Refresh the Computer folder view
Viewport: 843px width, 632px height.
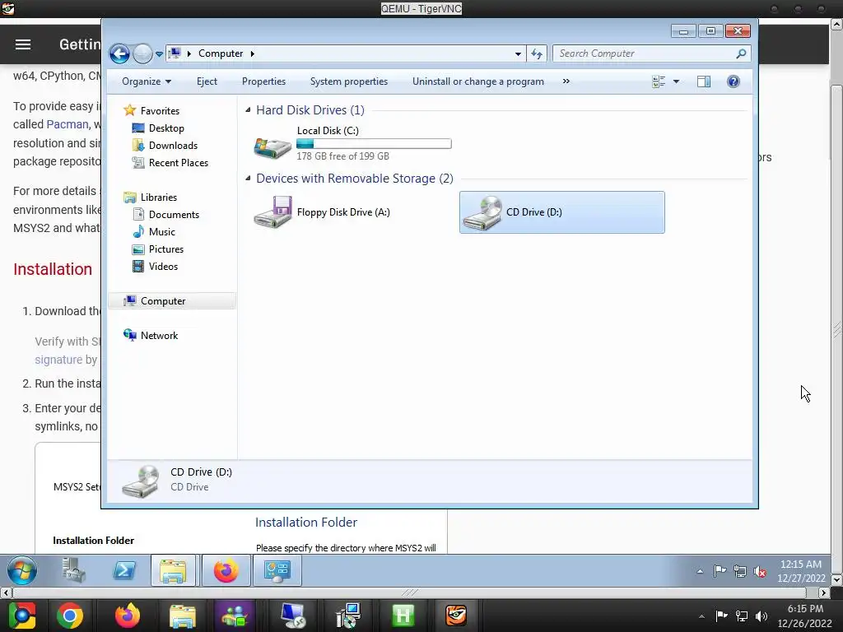[537, 53]
